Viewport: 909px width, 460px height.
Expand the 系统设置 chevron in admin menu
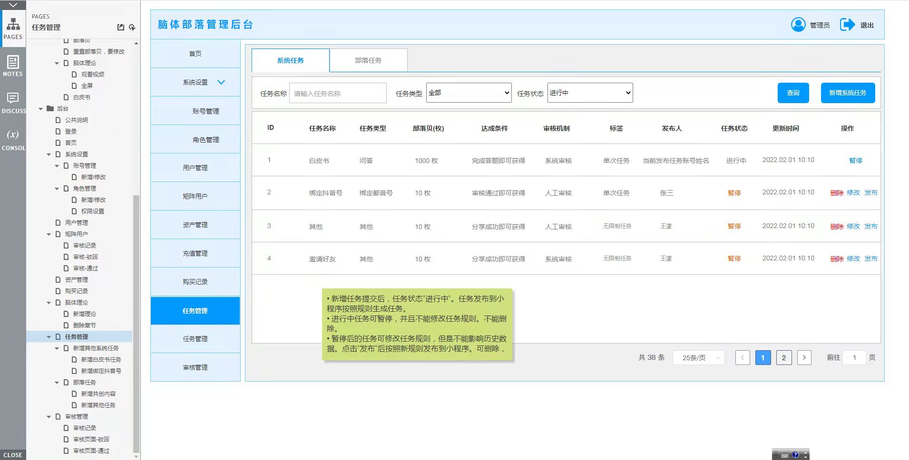tap(221, 82)
